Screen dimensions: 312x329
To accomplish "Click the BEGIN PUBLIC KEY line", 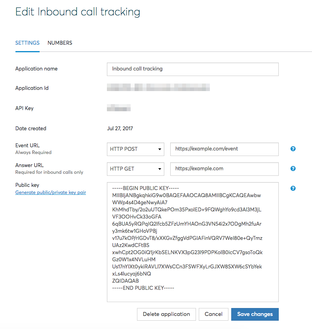I will coord(145,188).
